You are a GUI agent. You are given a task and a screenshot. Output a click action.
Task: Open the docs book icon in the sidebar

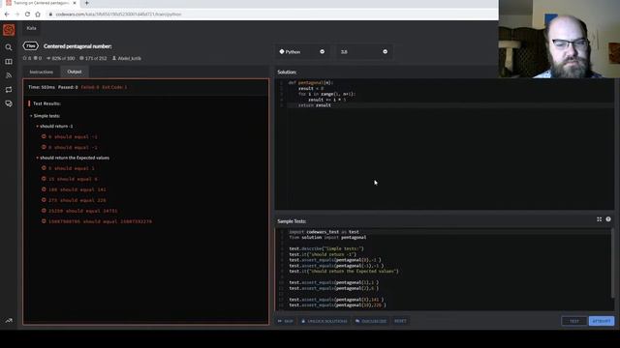[x=9, y=62]
